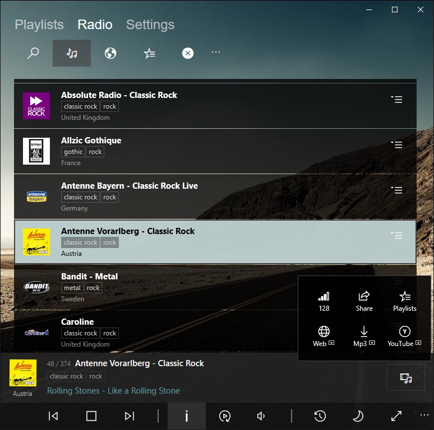This screenshot has width=434, height=430.
Task: Open the playback history clock icon
Action: (320, 416)
